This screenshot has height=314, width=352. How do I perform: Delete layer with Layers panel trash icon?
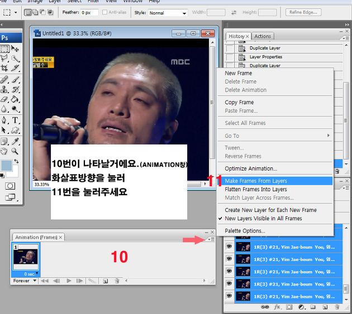click(337, 307)
